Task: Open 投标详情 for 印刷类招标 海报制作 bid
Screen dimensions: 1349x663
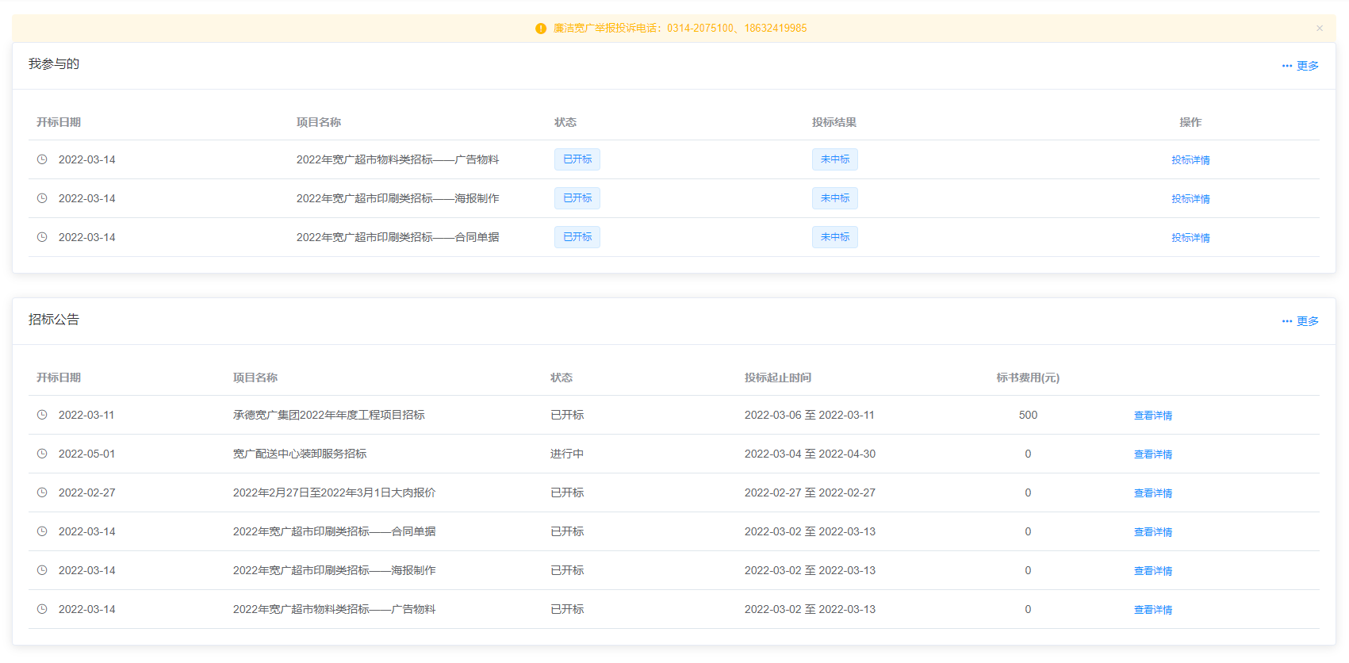Action: (1190, 199)
